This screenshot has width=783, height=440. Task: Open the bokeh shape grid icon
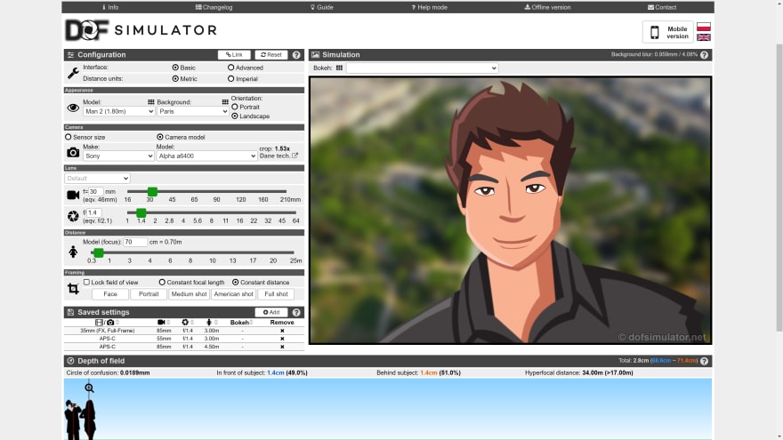(339, 68)
